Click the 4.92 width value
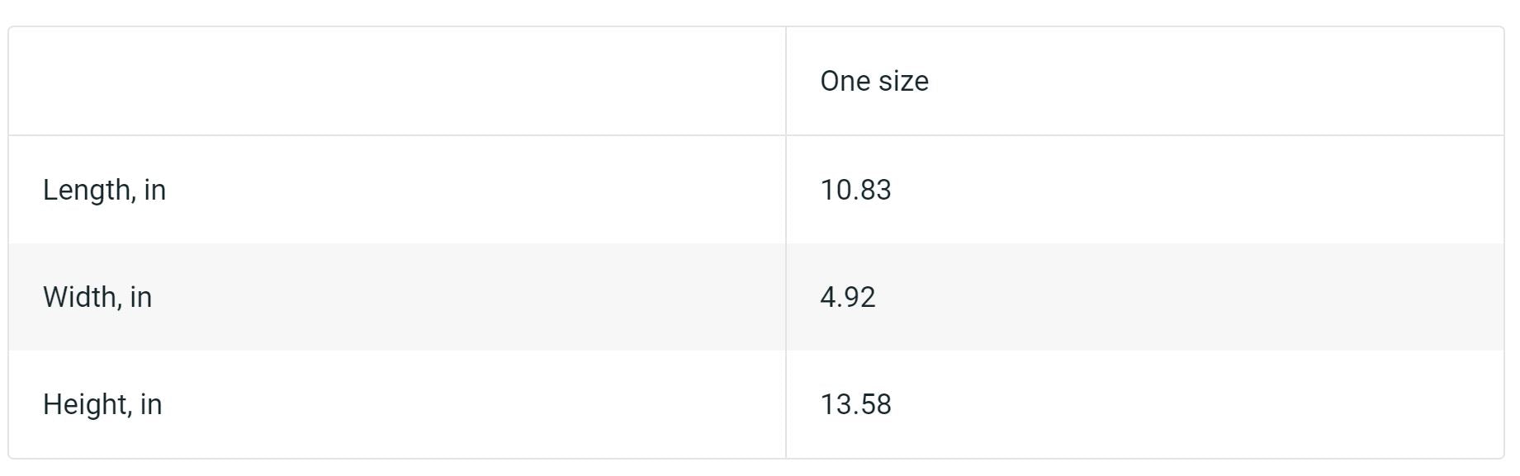1520x476 pixels. click(847, 297)
